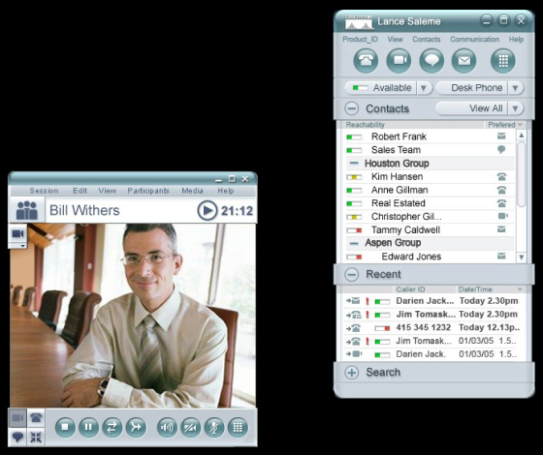Pause the current call session
Image resolution: width=543 pixels, height=455 pixels.
(88, 427)
